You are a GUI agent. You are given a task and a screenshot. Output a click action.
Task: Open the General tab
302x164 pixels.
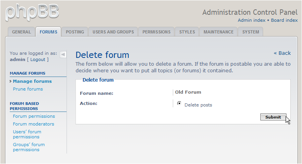point(21,32)
